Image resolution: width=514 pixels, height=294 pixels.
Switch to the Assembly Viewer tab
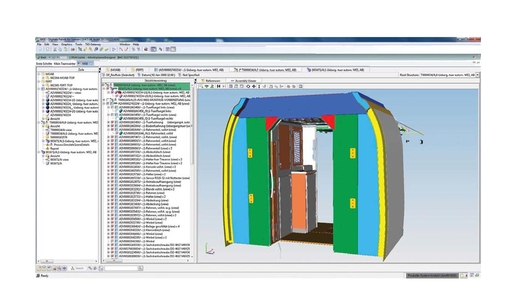(243, 81)
